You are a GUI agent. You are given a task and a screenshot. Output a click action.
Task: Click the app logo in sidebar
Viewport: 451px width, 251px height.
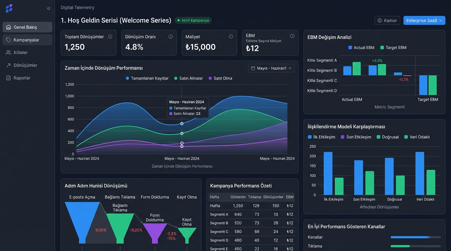tap(9, 8)
